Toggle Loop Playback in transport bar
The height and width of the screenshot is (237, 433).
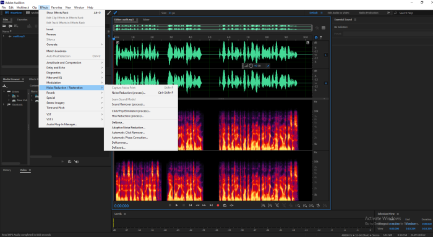click(225, 206)
